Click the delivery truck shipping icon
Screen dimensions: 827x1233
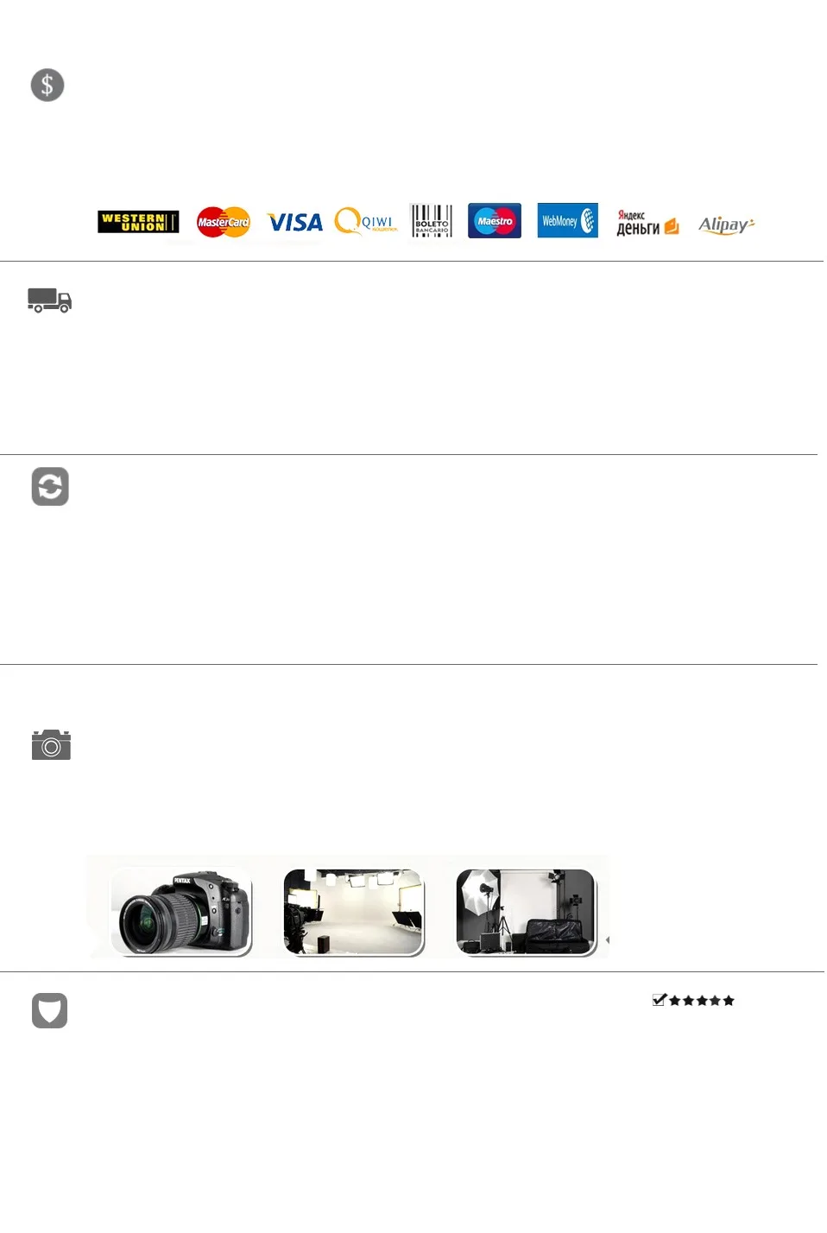[49, 300]
